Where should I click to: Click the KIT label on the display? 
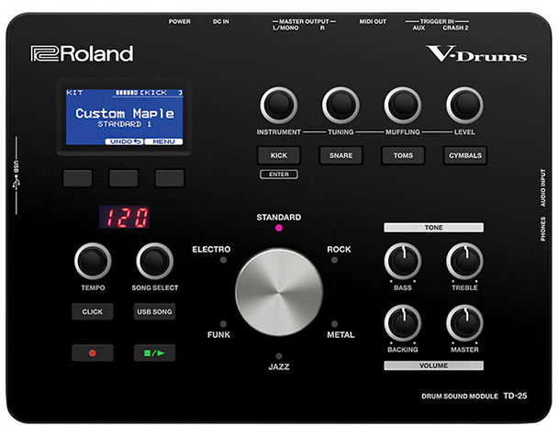tap(74, 93)
